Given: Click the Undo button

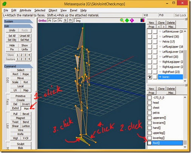Looking at the screenshot, I should coord(12,30).
